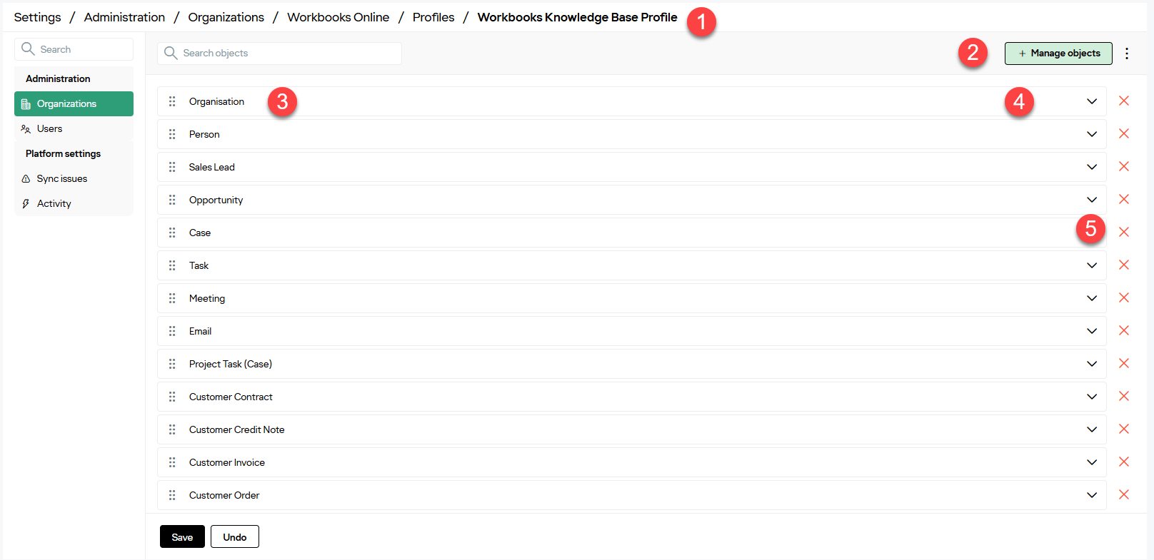Remove the Task object
Screen dimensions: 1154x560
pos(1124,265)
